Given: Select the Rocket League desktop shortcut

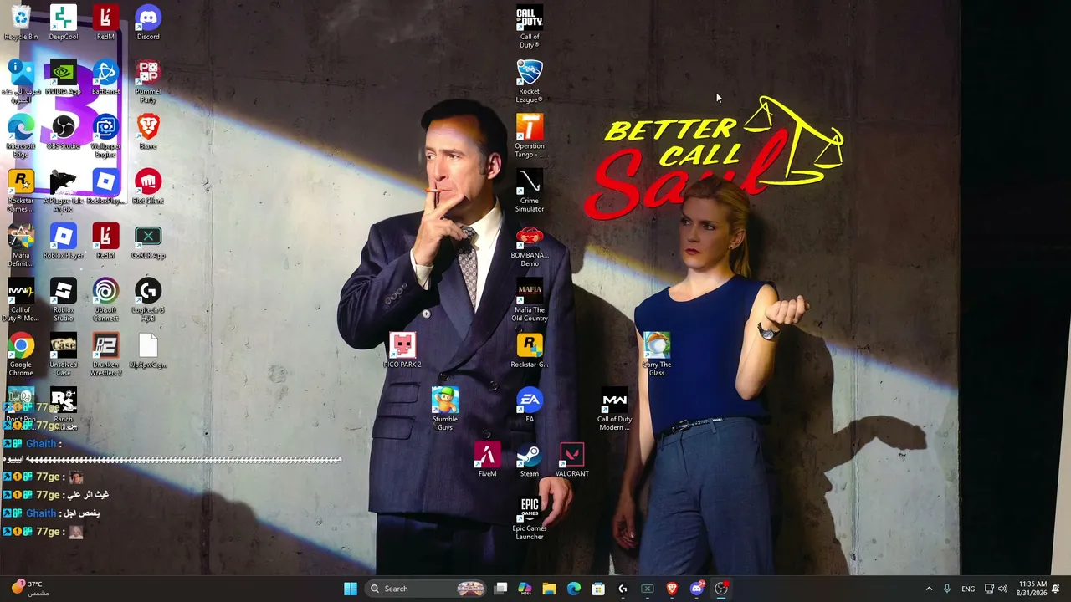Looking at the screenshot, I should point(530,82).
